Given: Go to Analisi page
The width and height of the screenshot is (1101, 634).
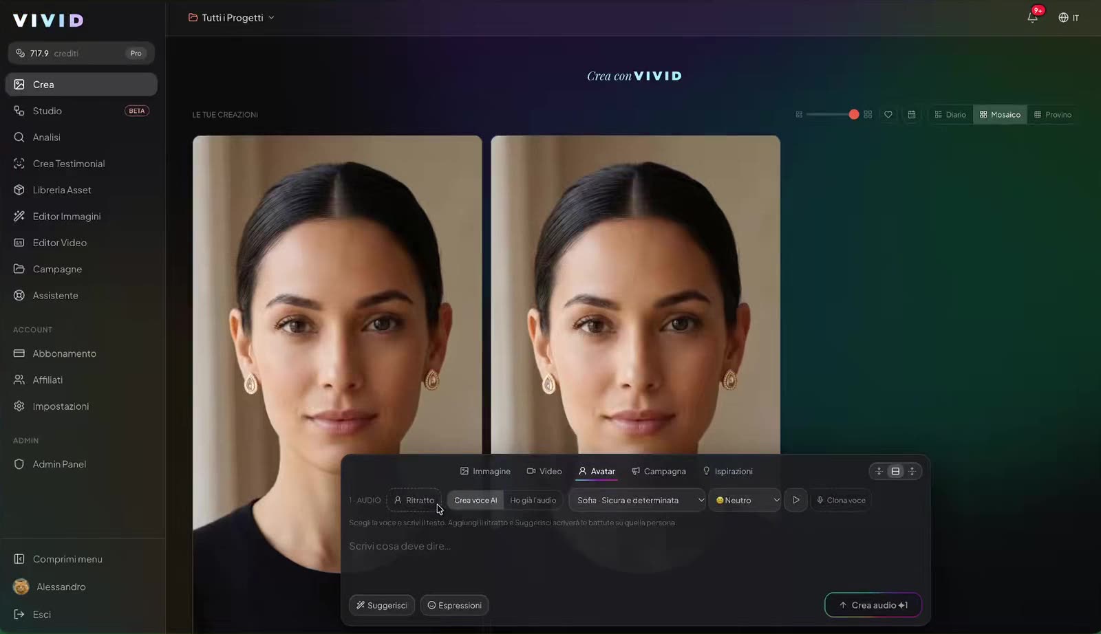Looking at the screenshot, I should click(x=81, y=138).
